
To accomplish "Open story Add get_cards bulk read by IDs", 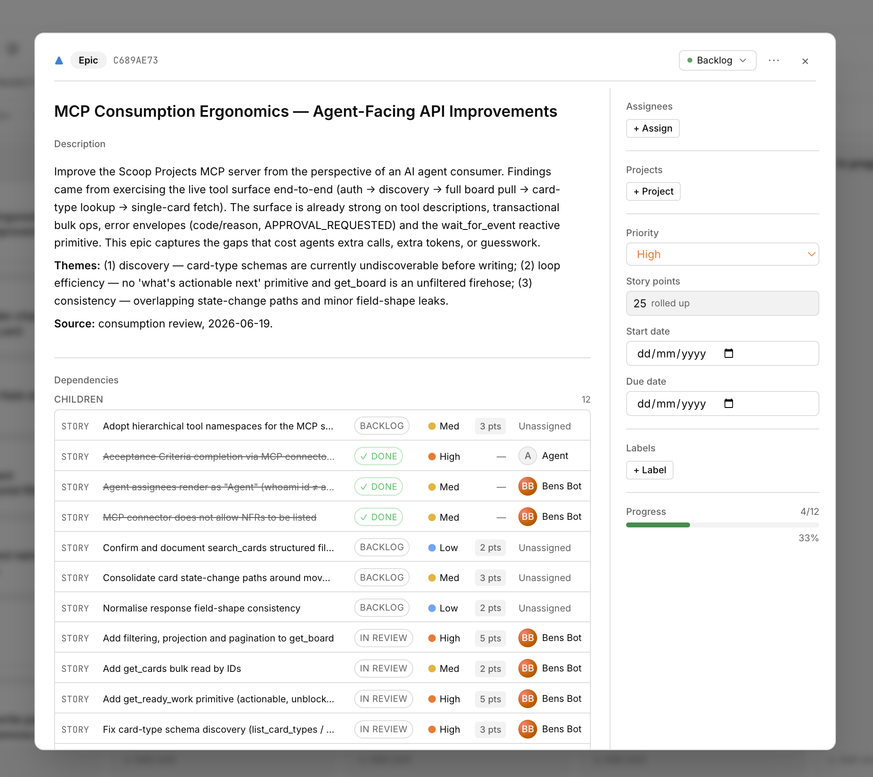I will coord(172,669).
